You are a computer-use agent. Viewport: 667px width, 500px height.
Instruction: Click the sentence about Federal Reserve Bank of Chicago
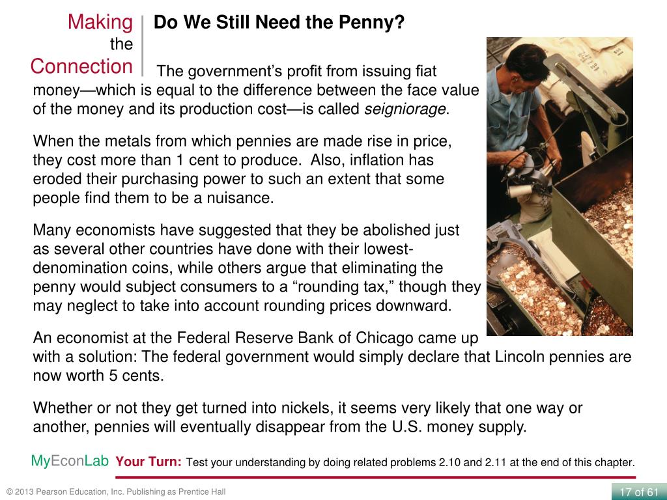(332, 357)
